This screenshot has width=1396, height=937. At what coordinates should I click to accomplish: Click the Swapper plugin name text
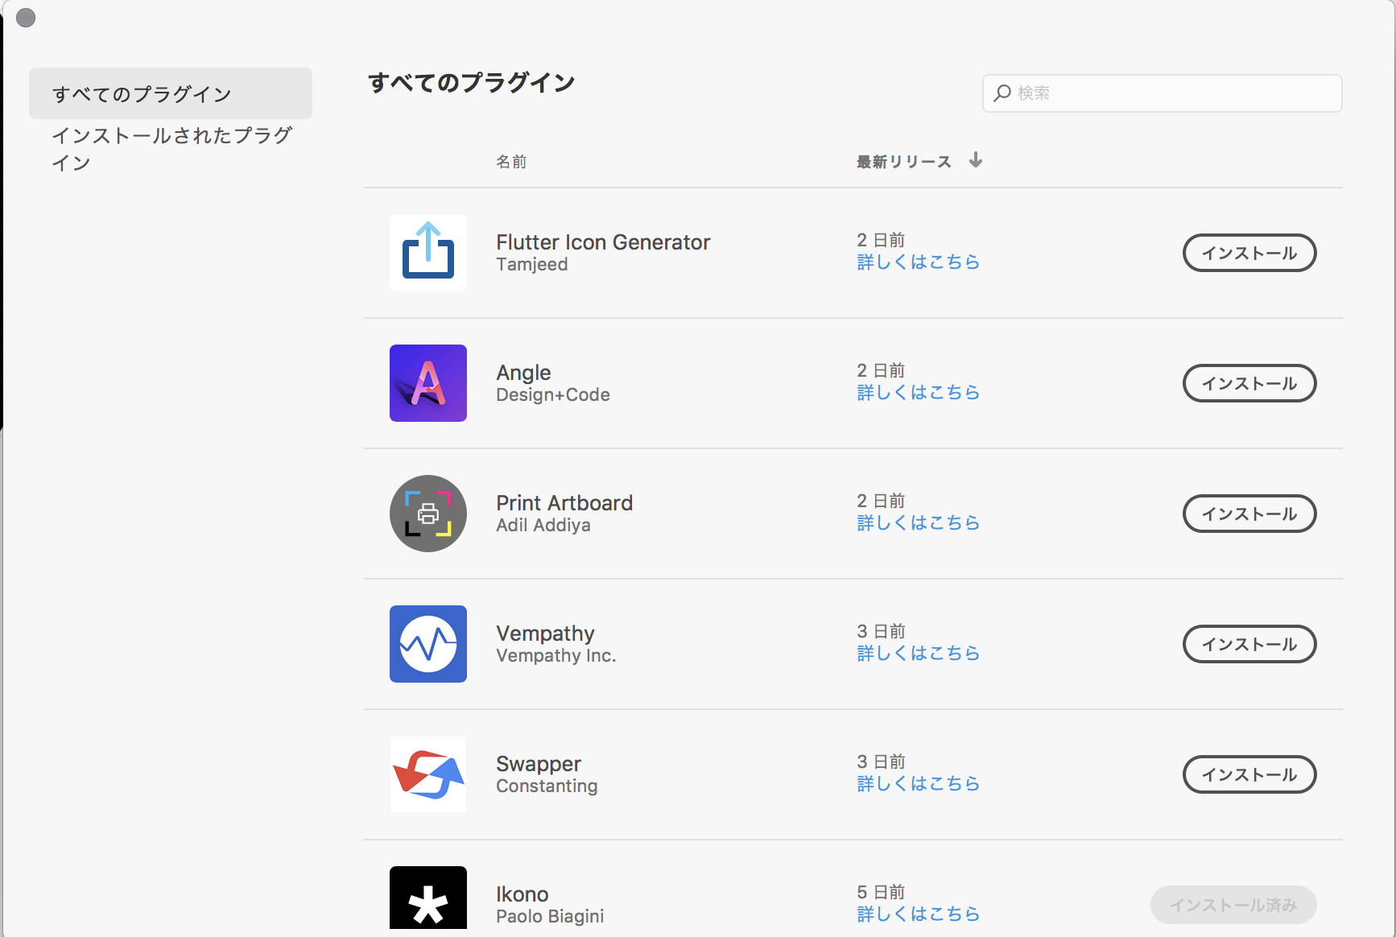point(539,764)
